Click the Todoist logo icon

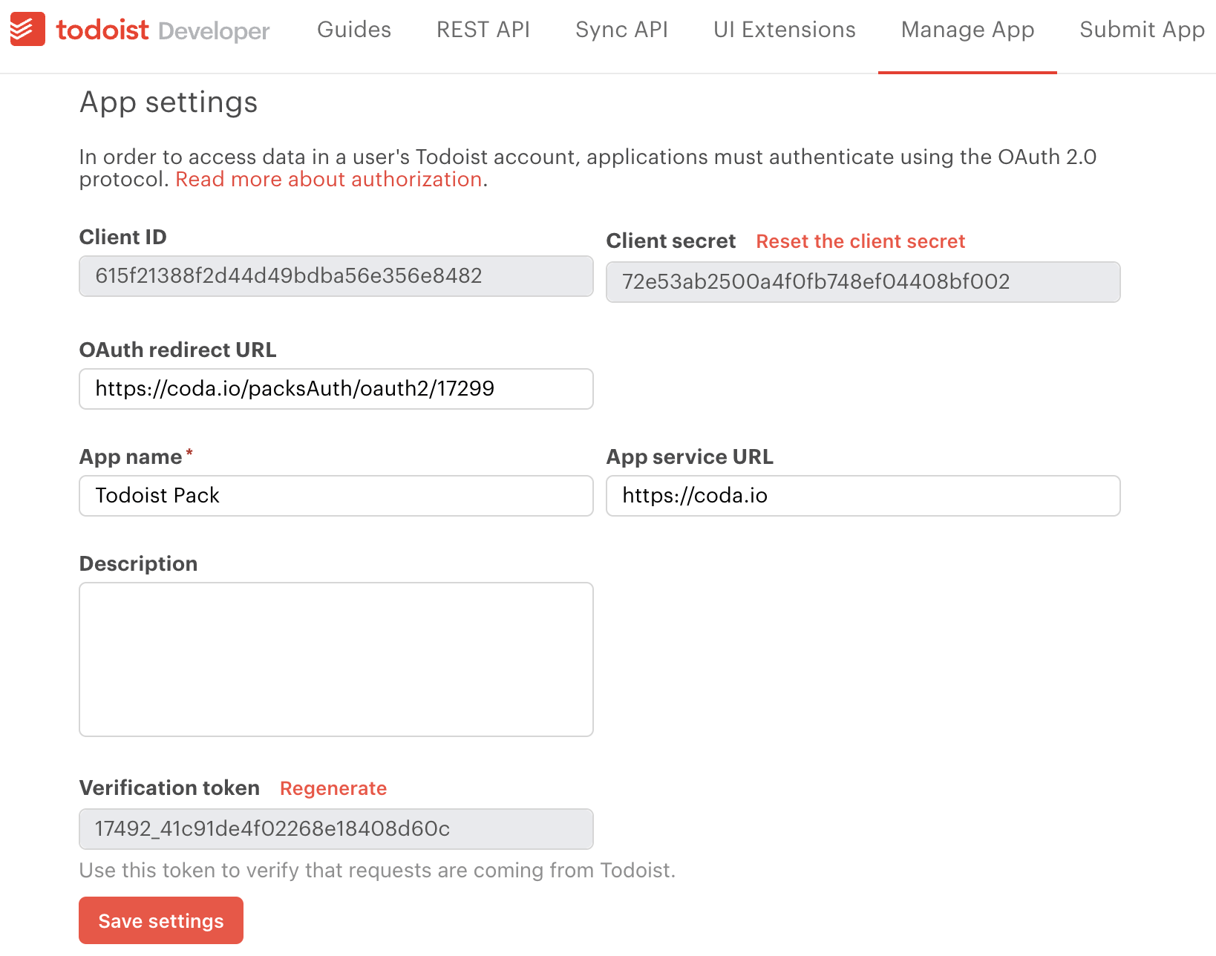[x=27, y=30]
